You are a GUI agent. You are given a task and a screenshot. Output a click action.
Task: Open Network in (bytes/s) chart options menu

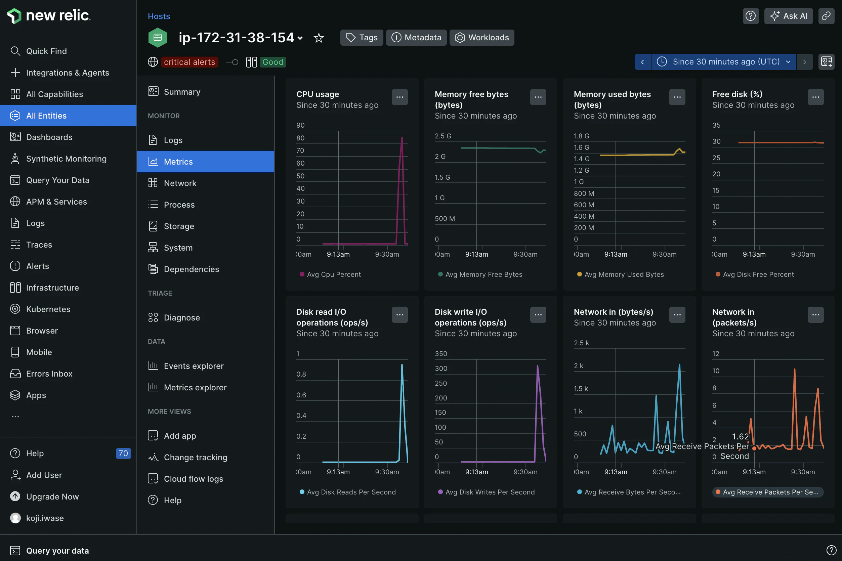point(677,315)
